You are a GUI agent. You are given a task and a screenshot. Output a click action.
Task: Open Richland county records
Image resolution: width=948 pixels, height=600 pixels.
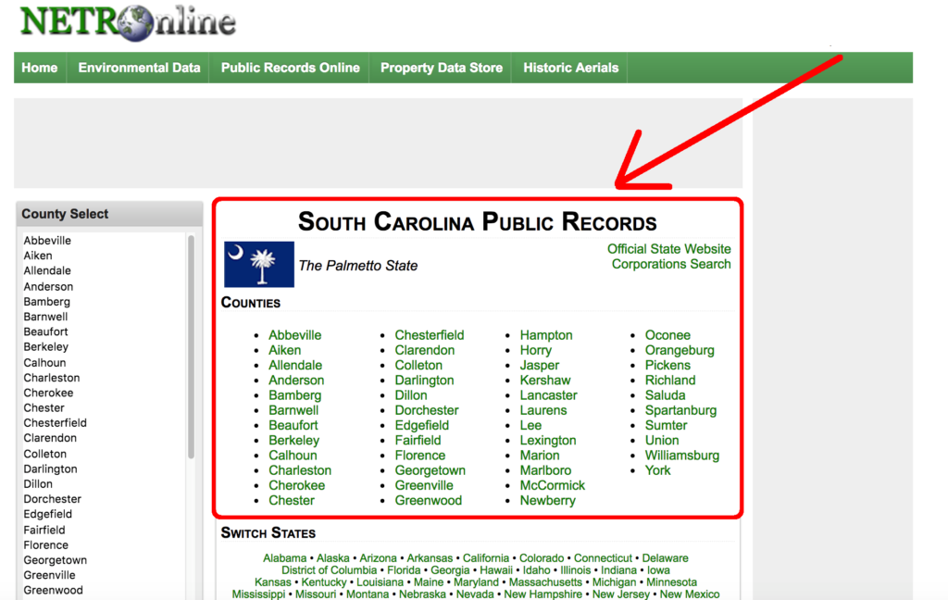(670, 380)
